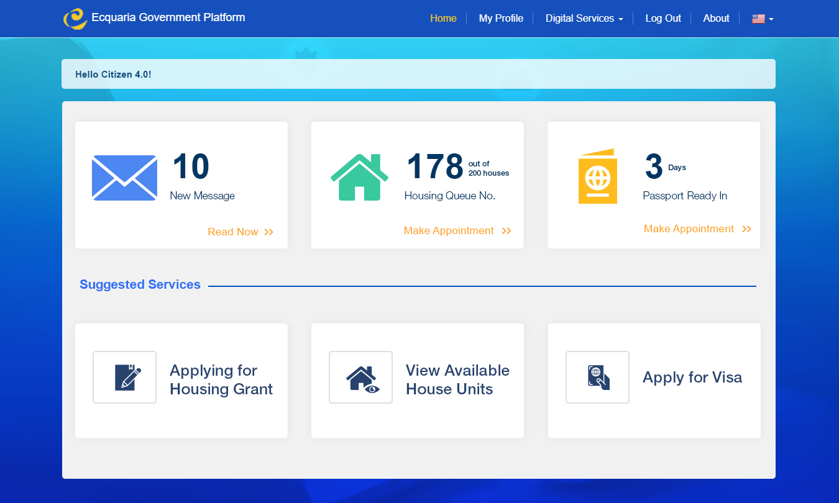This screenshot has height=503, width=839.
Task: Click the 3 Days passport countdown
Action: coord(666,166)
